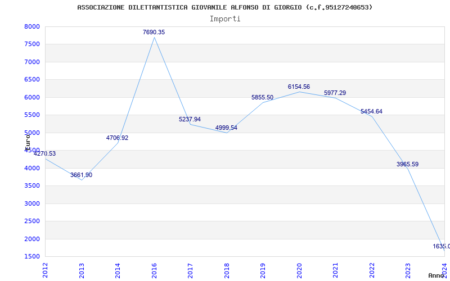450x281 pixels.
Task: Click the 4999.54 data label
Action: [x=226, y=128]
